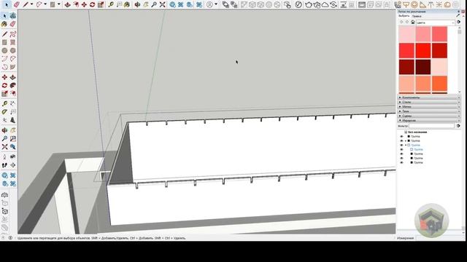Pick the Follow Me tool in left toolbar
467x262 pixels.
tap(12, 86)
